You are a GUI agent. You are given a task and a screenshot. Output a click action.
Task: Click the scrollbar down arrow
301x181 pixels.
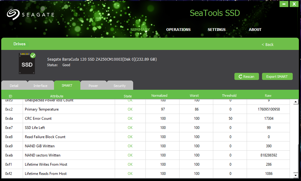tap(295, 175)
